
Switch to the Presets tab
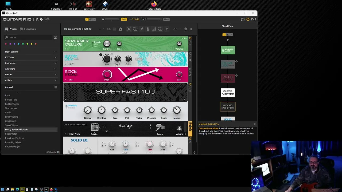point(11,29)
